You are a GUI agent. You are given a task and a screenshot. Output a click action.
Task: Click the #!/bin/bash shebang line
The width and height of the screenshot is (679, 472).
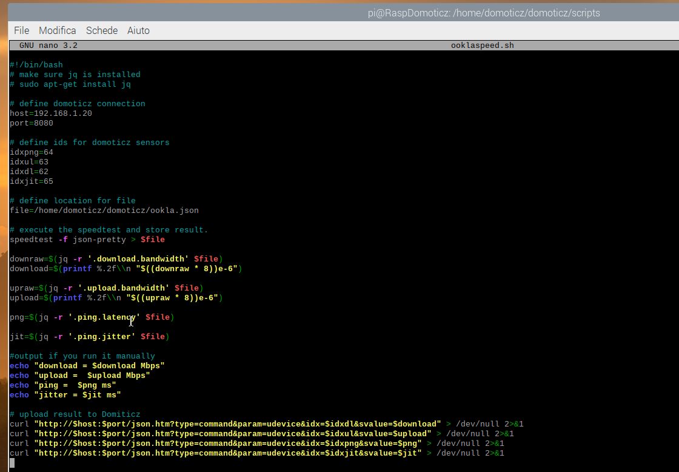(x=36, y=65)
